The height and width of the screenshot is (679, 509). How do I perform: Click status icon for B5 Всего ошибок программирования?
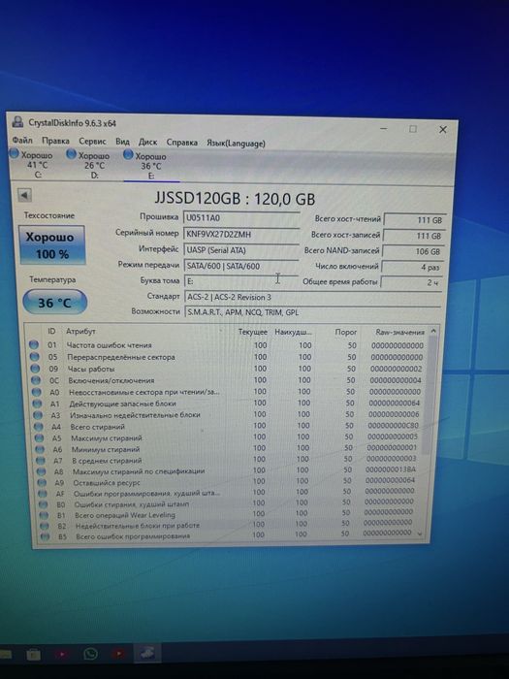[x=45, y=536]
